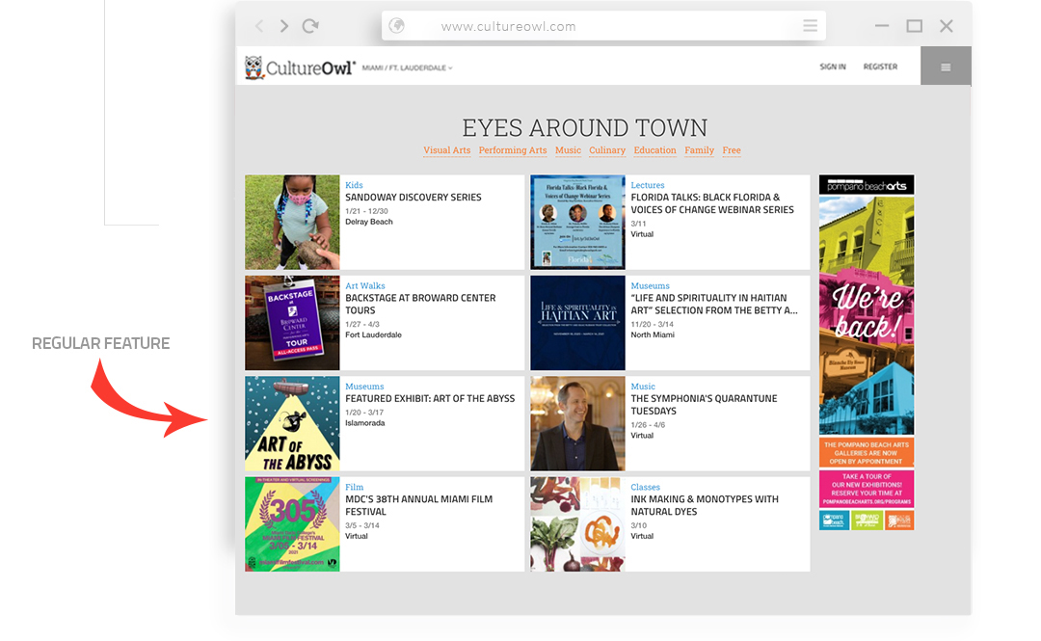Click the Lectures category label
The image size is (1041, 641).
click(648, 185)
